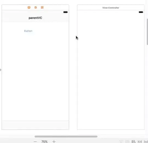This screenshot has width=148, height=143.
Task: Select the View Controller icon in parentVC scene dock
Action: (29, 7)
